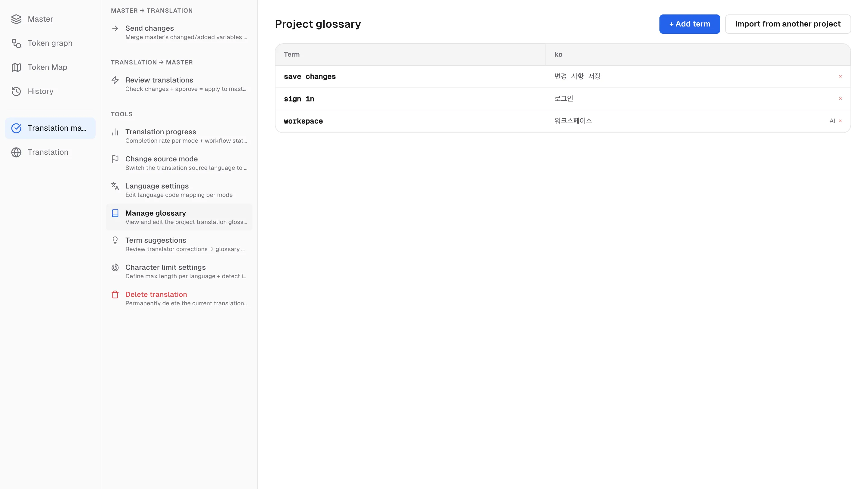The height and width of the screenshot is (489, 868).
Task: Click the Korean translation '변경 사항 저장'
Action: coord(577,76)
